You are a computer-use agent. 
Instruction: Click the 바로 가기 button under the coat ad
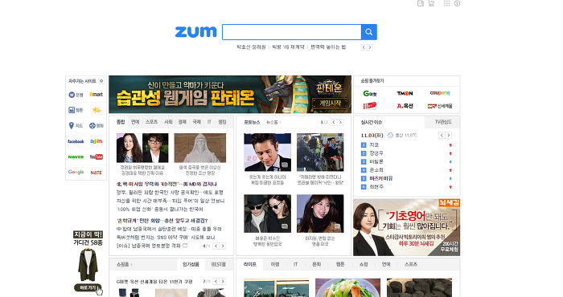coord(88,287)
